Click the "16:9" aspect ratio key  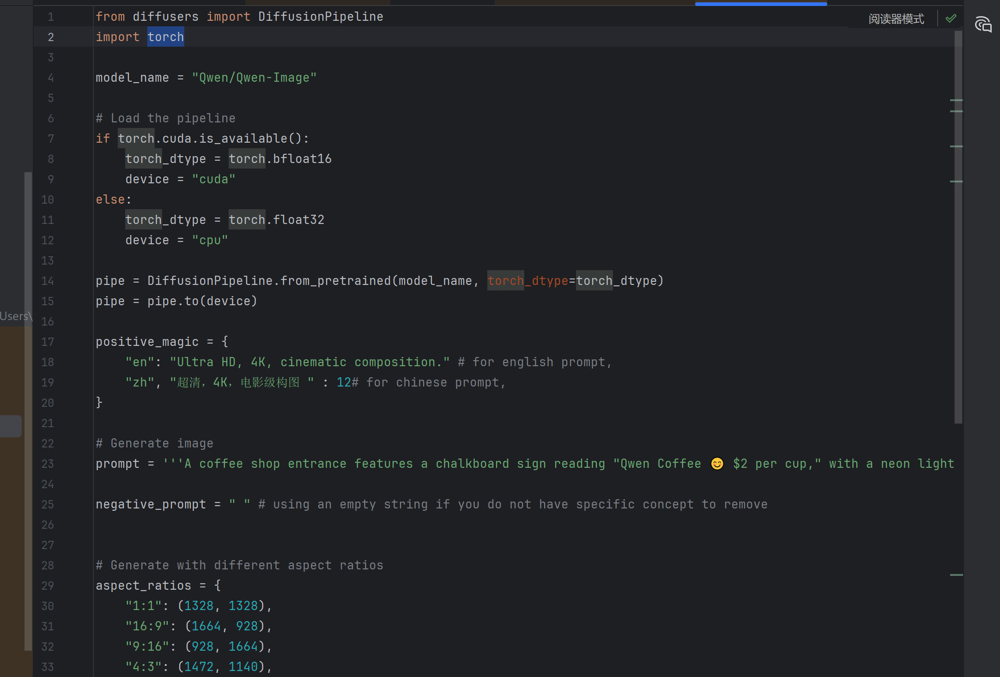tap(147, 626)
